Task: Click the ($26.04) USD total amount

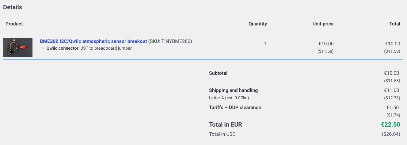Action: coord(391,134)
